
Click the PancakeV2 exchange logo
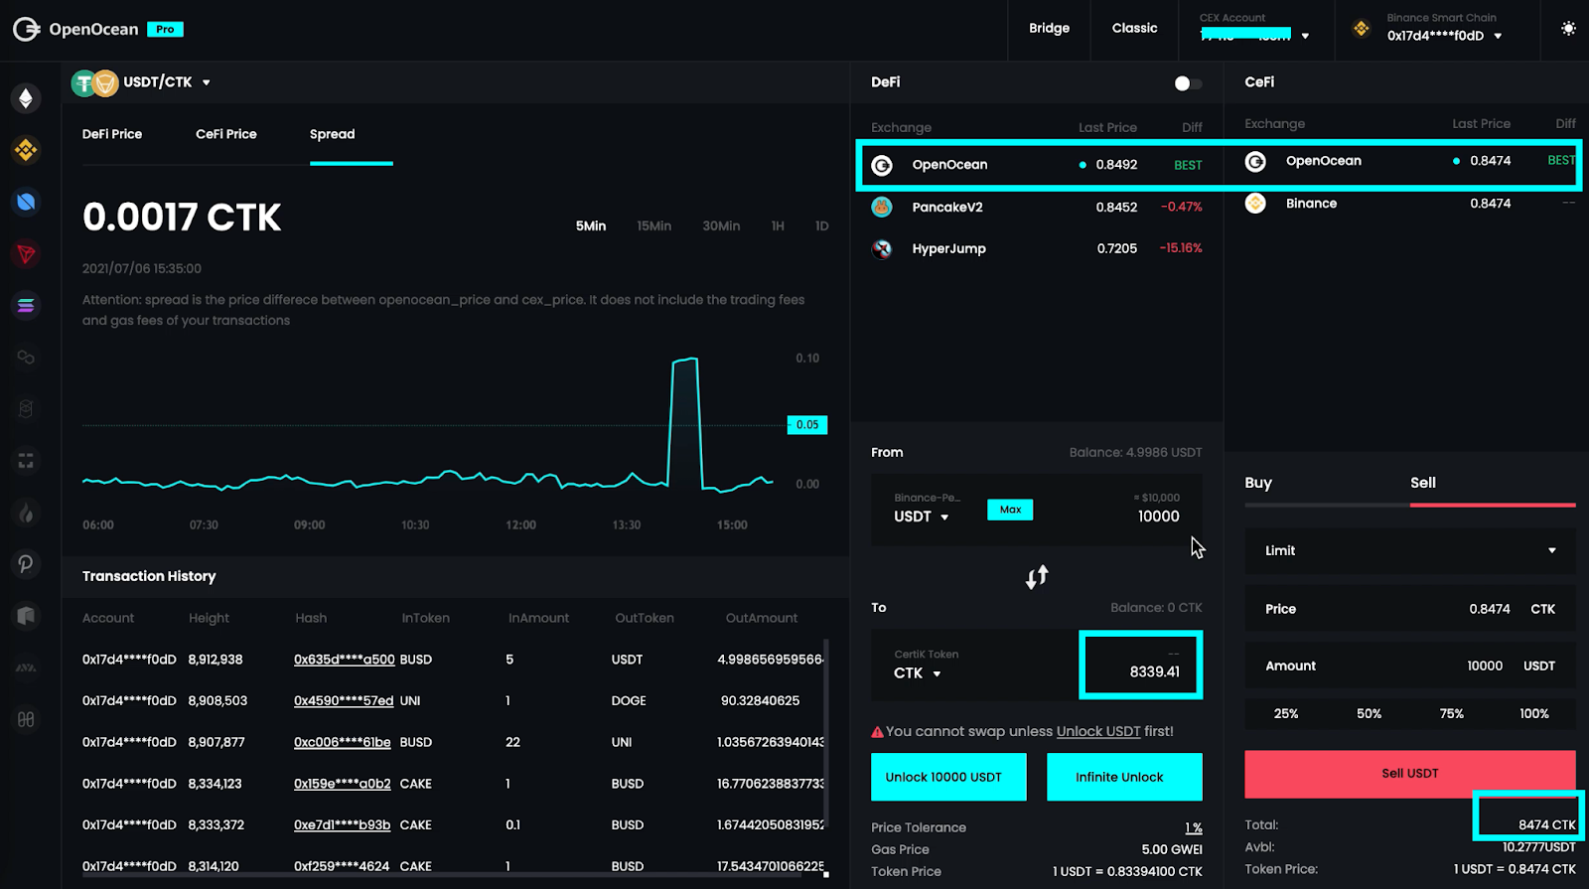pos(882,207)
